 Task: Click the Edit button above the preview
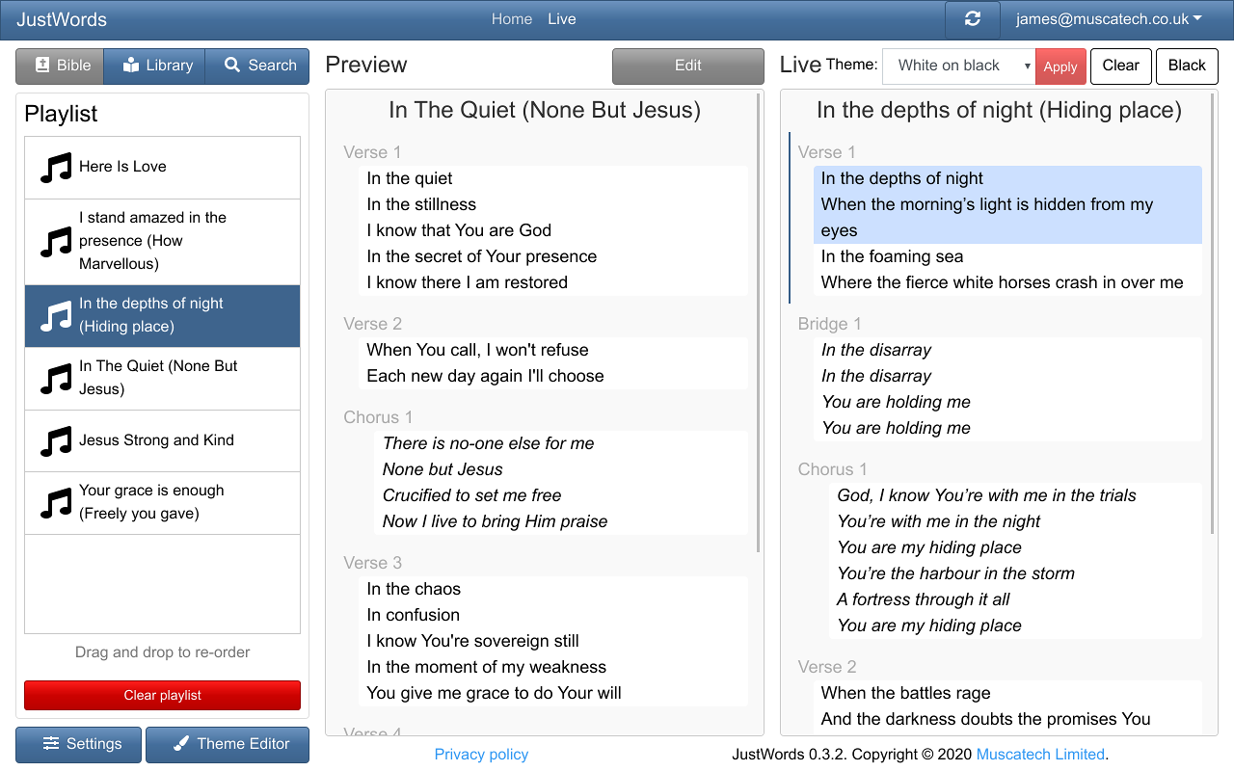pyautogui.click(x=687, y=66)
